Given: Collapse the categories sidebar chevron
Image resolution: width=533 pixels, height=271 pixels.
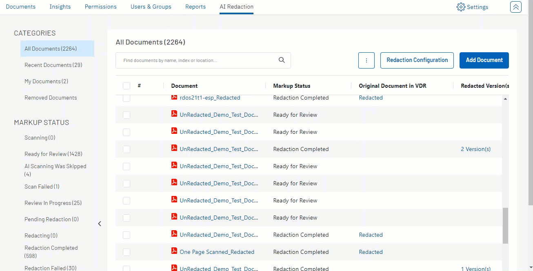Looking at the screenshot, I should tap(100, 224).
